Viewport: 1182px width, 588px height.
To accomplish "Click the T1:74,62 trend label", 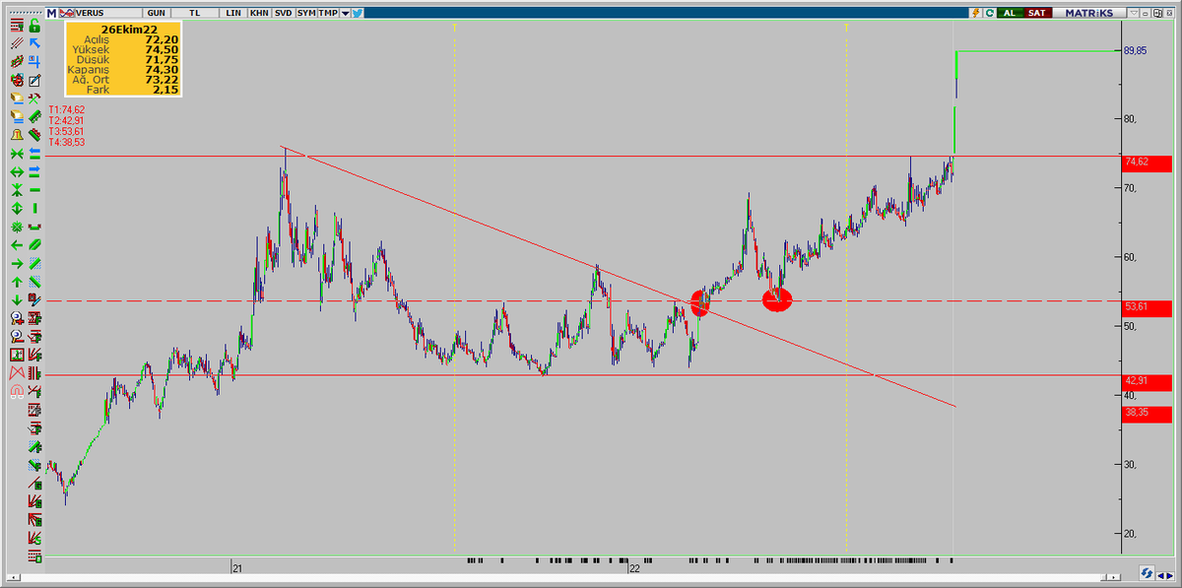I will pyautogui.click(x=67, y=110).
